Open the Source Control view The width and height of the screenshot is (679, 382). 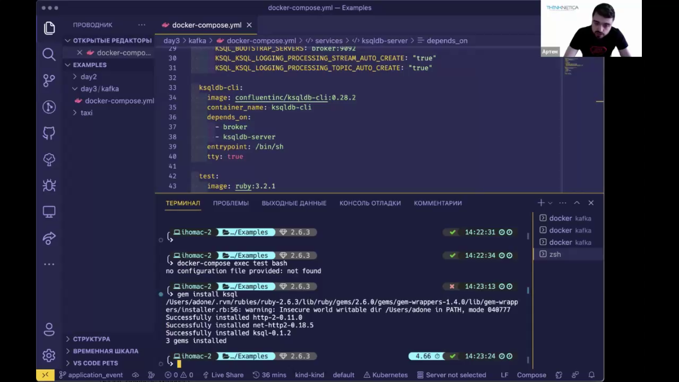[x=49, y=80]
